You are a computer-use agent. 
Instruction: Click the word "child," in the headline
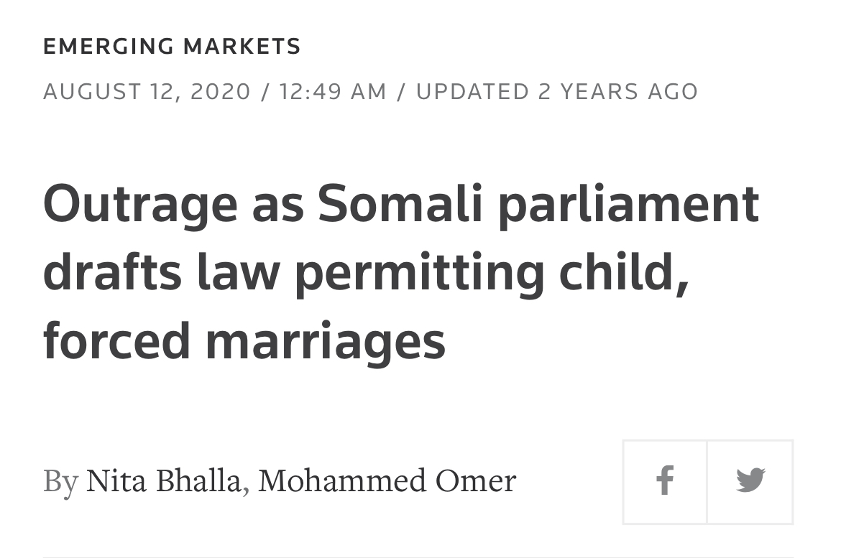[x=624, y=274]
